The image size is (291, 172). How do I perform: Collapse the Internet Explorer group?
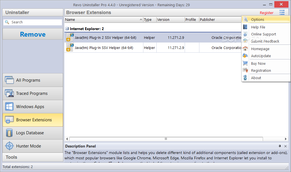[x=67, y=29]
